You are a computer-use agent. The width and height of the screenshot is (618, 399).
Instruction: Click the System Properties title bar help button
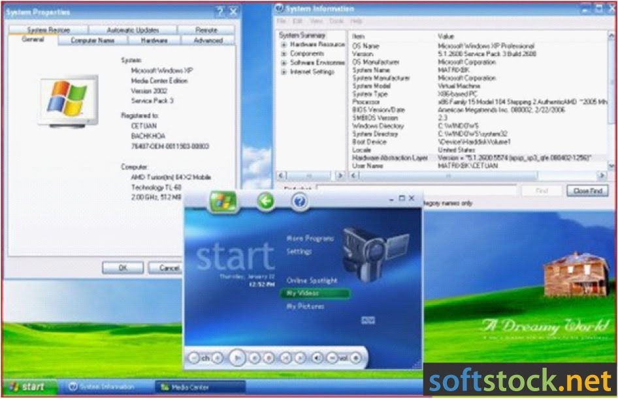pyautogui.click(x=220, y=12)
